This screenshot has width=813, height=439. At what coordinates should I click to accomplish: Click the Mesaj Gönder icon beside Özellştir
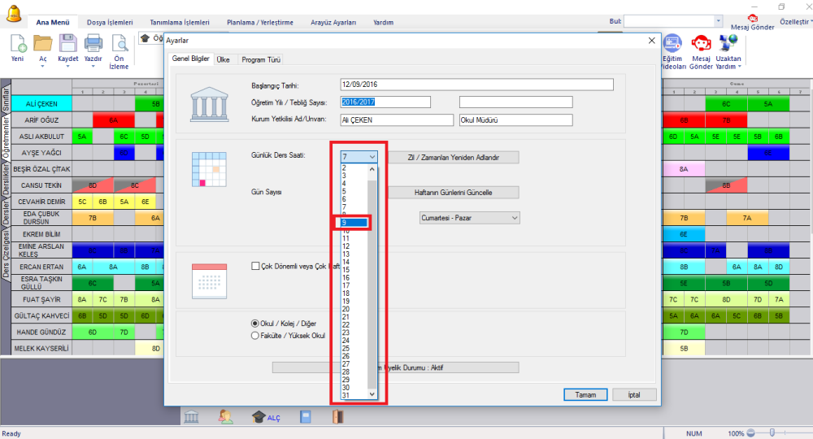pyautogui.click(x=752, y=19)
